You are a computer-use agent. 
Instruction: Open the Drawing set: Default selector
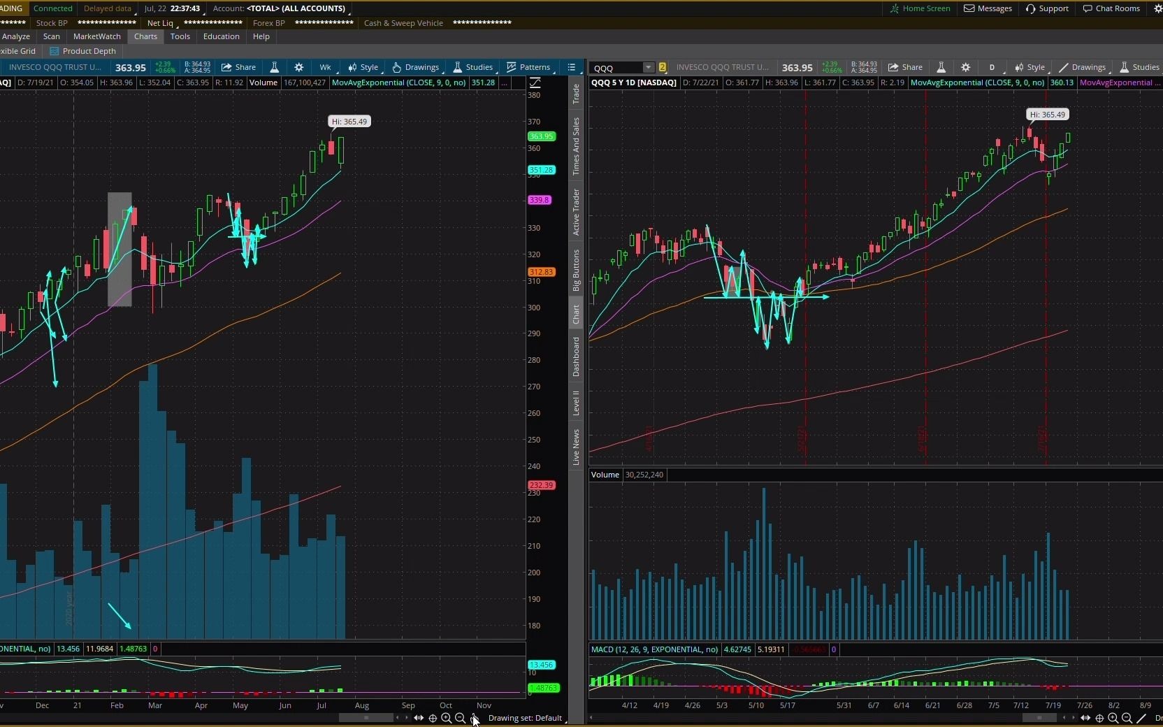[x=526, y=718]
